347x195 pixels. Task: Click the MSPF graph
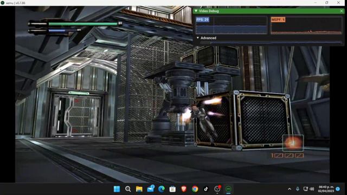[306, 25]
